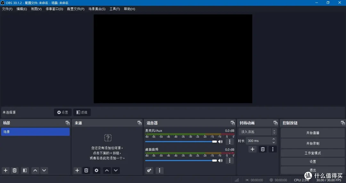The height and width of the screenshot is (183, 346).
Task: Click the 设置 button beside 未选择源
Action: click(63, 112)
